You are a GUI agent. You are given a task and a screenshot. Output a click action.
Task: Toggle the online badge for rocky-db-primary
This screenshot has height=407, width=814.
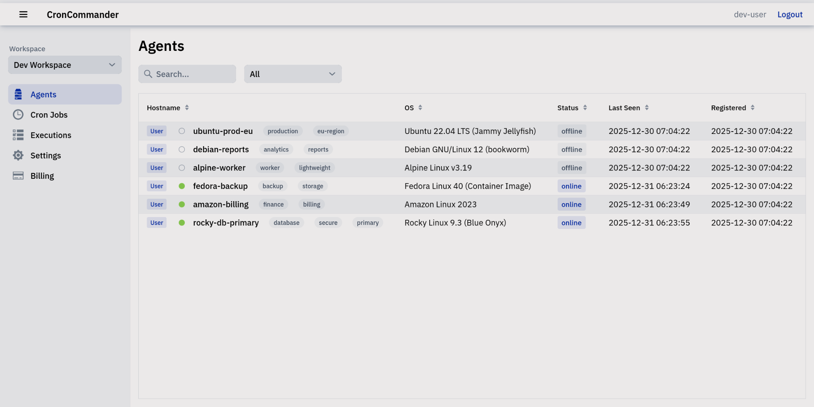coord(571,223)
